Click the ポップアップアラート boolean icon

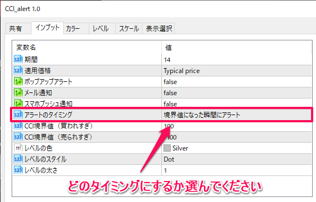(x=18, y=81)
